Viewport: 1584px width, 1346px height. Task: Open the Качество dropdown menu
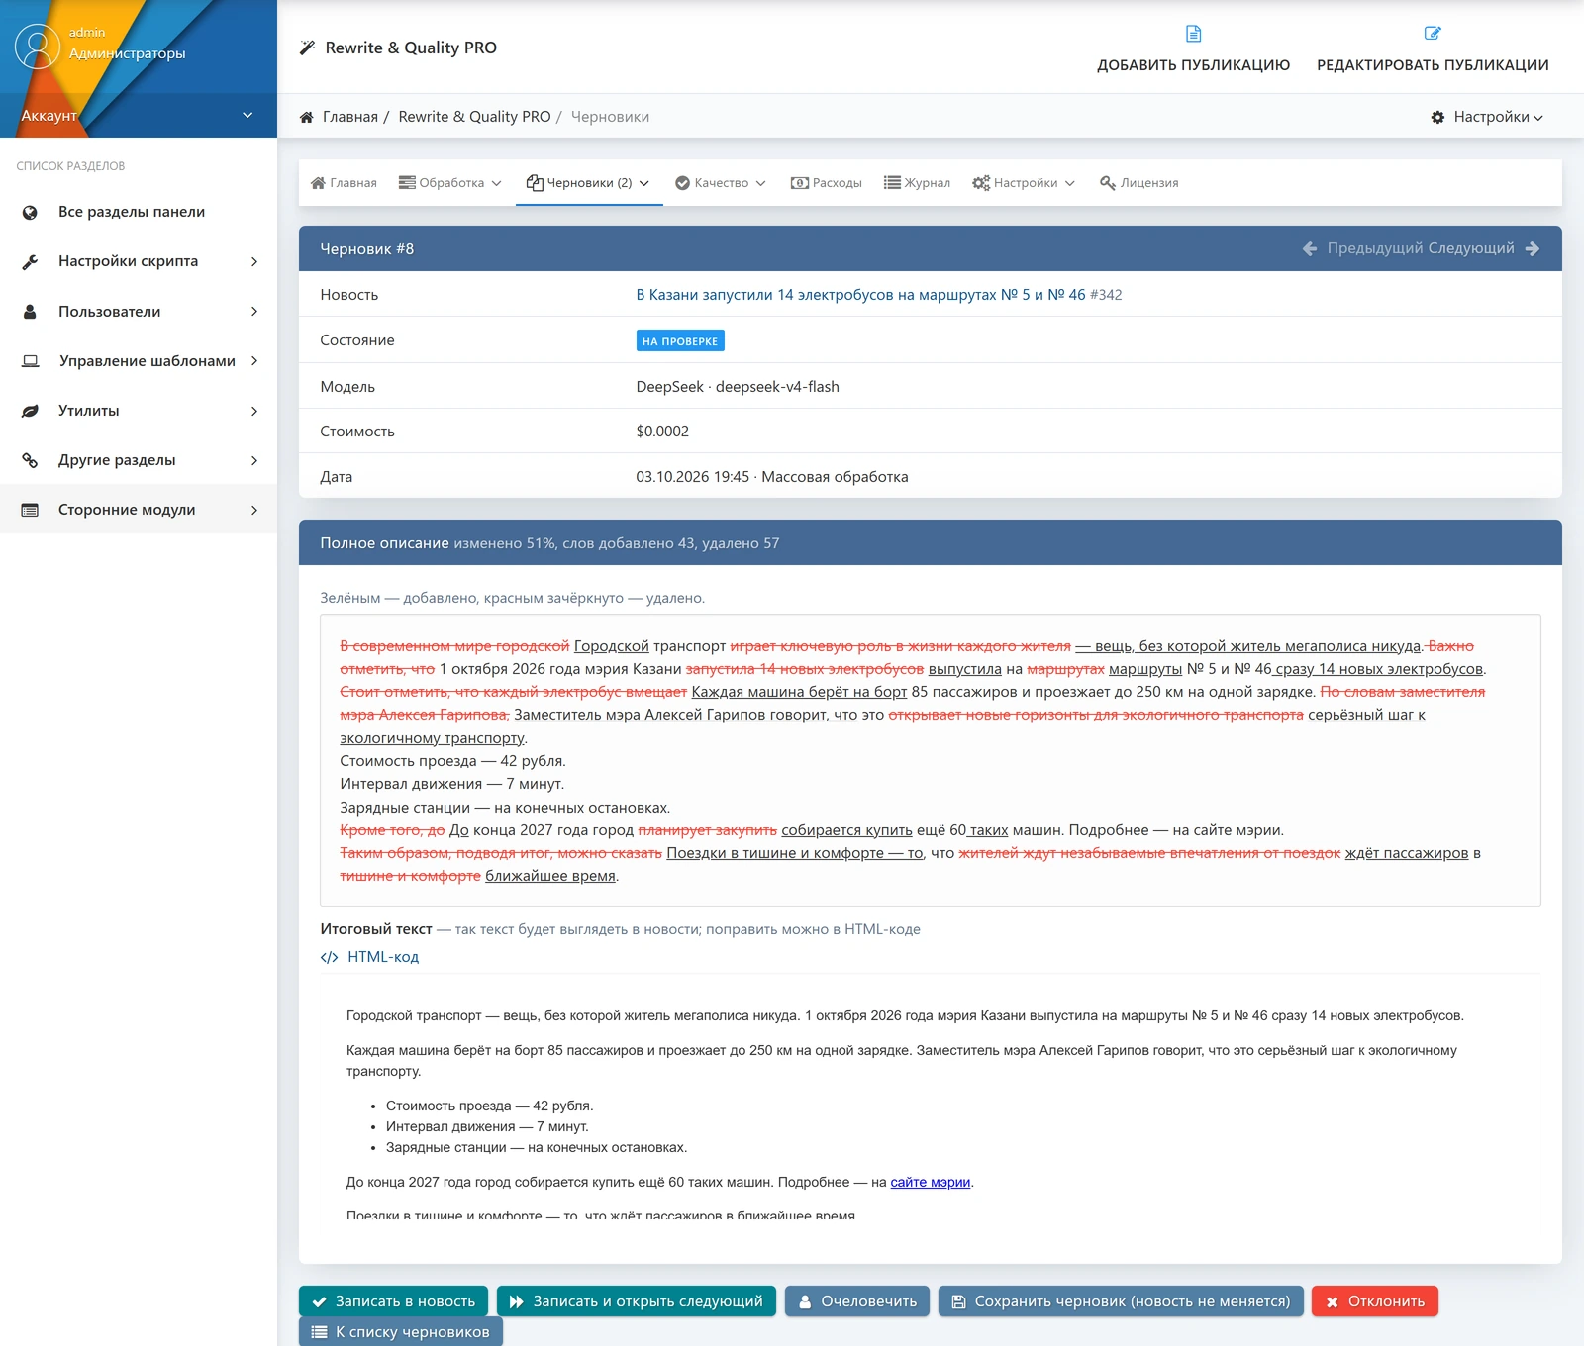click(721, 183)
